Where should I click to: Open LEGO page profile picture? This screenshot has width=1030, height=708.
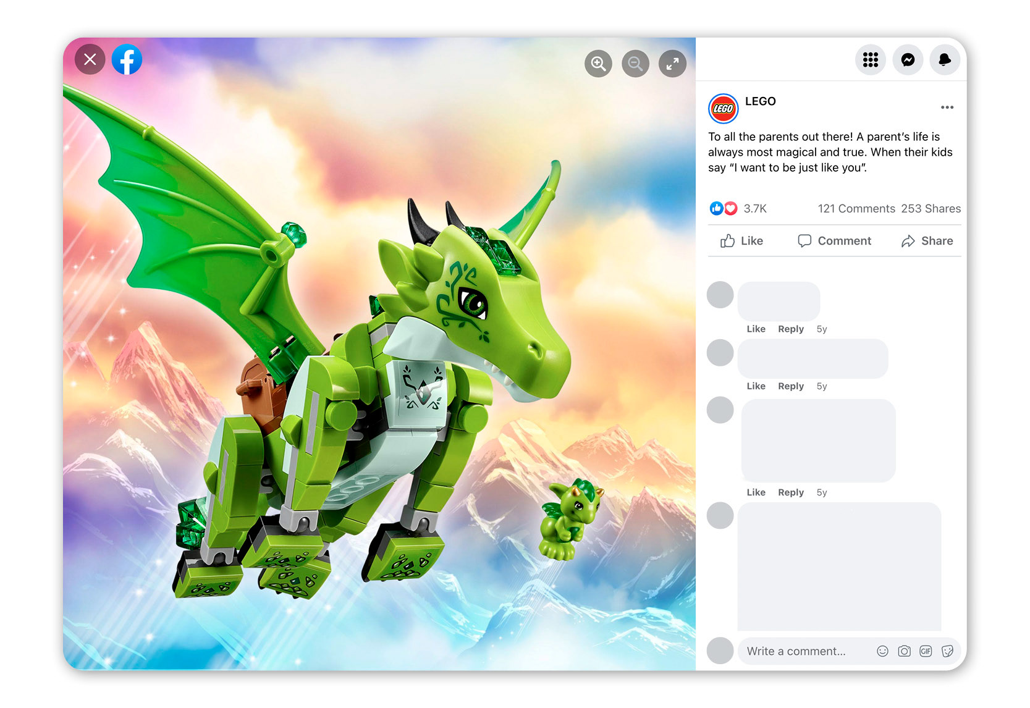[723, 109]
